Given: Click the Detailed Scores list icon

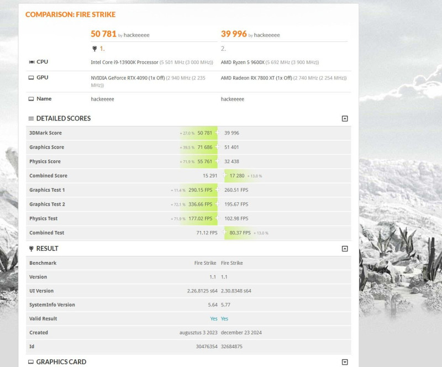Looking at the screenshot, I should 31,118.
